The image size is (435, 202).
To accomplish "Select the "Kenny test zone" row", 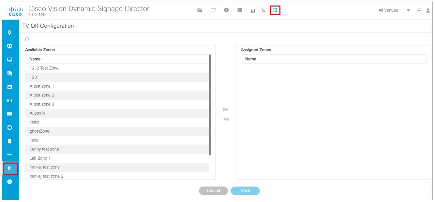I will 117,149.
